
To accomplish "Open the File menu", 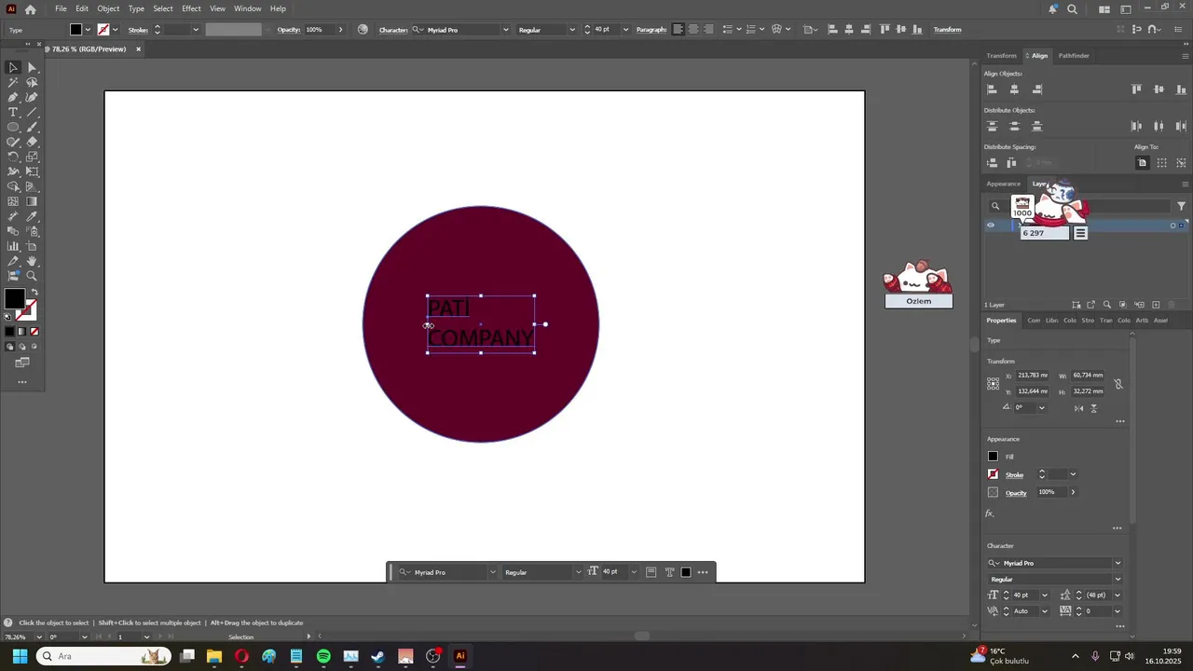I will (x=61, y=8).
